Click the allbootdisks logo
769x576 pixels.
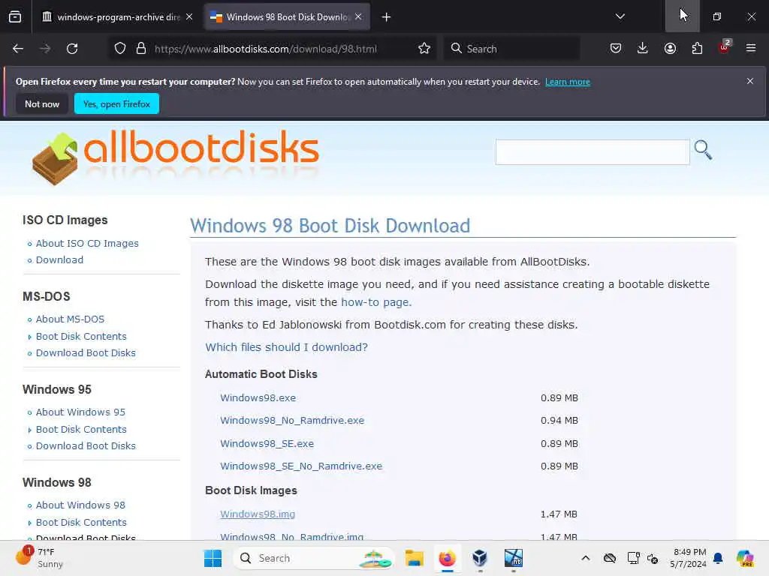coord(176,157)
